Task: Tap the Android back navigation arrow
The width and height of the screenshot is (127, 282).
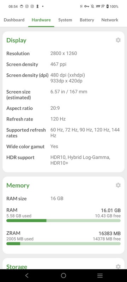Action: coord(27,275)
